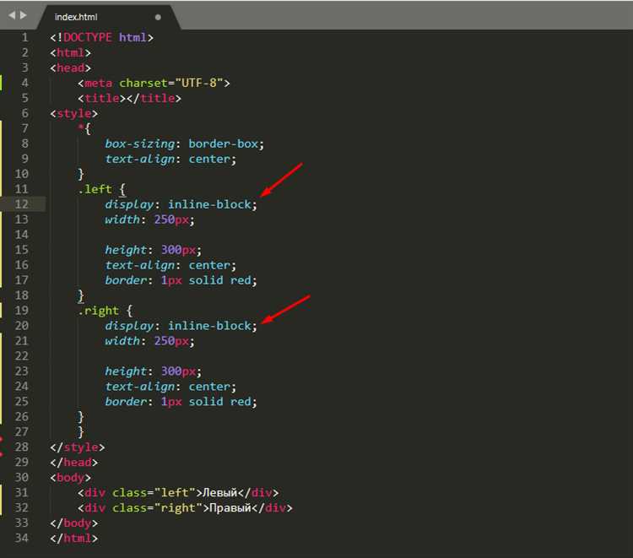Click inline-block value on line 12
Image resolution: width=633 pixels, height=558 pixels.
point(209,204)
